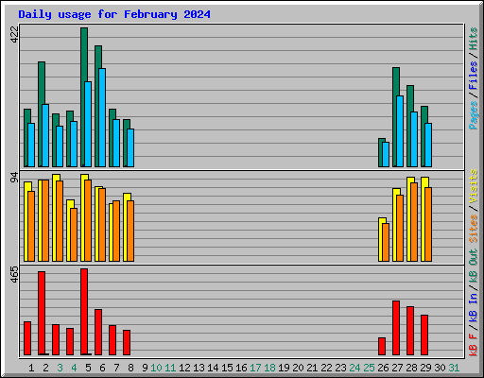
Task: Click the red kB bar for day 5
Action: click(84, 312)
